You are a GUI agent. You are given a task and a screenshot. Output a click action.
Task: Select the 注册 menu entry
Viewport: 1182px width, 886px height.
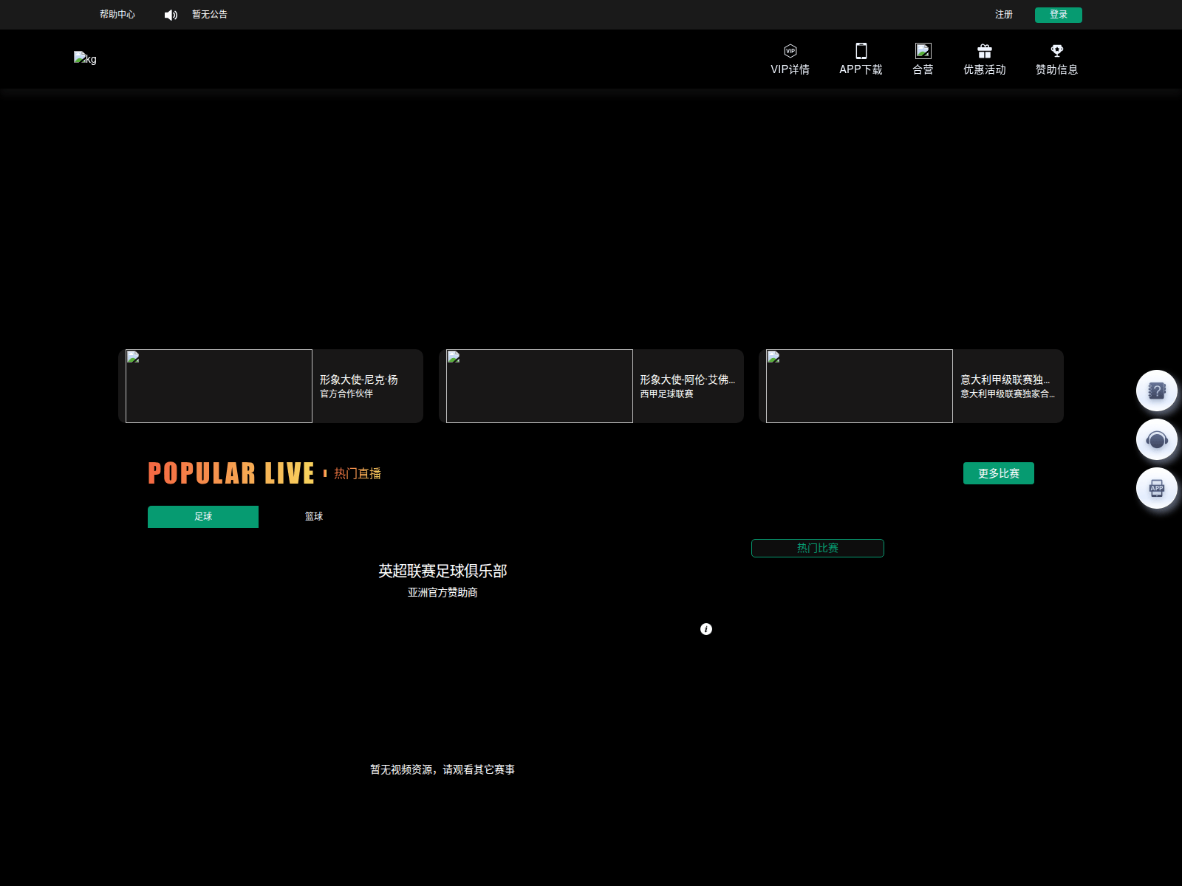1004,14
